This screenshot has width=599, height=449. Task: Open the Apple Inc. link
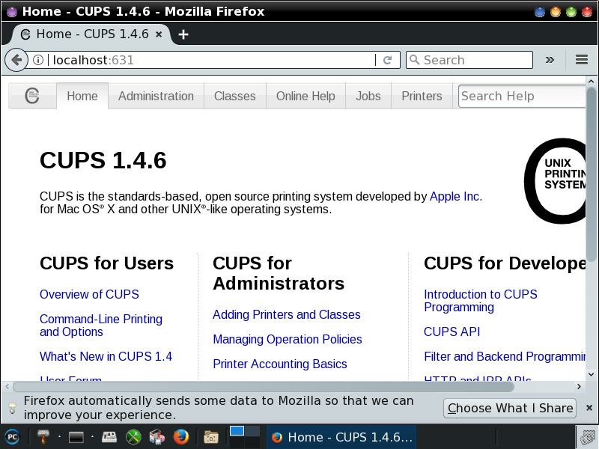click(x=455, y=196)
